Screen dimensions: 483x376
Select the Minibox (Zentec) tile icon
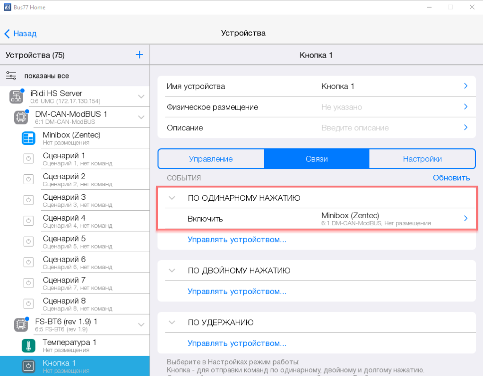click(x=28, y=138)
